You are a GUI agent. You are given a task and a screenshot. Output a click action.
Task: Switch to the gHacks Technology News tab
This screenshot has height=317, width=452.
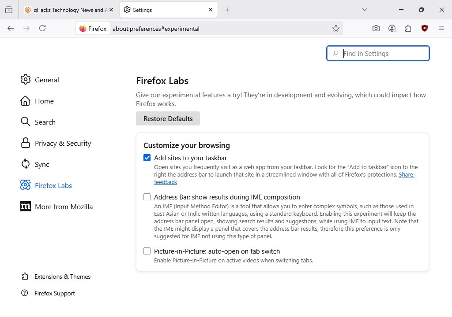(x=66, y=9)
